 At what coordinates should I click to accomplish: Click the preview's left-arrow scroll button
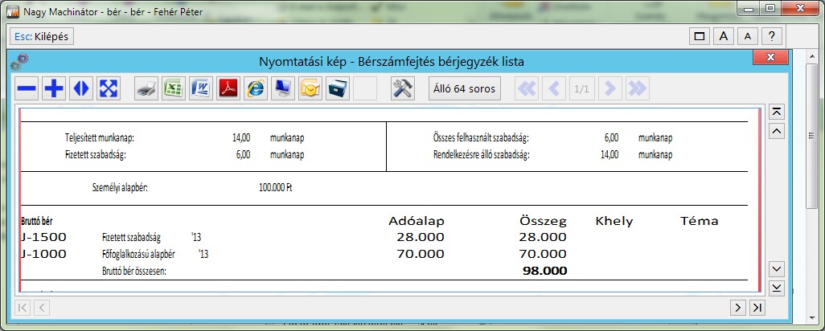42,308
